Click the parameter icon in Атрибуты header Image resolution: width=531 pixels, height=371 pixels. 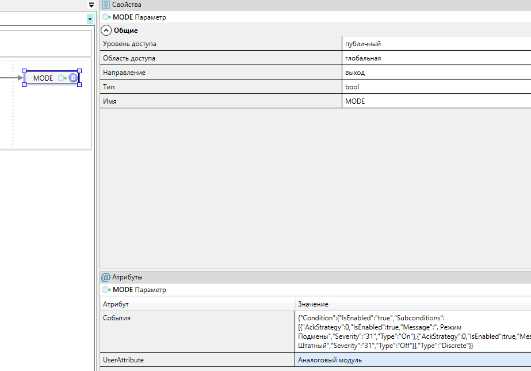pyautogui.click(x=106, y=290)
